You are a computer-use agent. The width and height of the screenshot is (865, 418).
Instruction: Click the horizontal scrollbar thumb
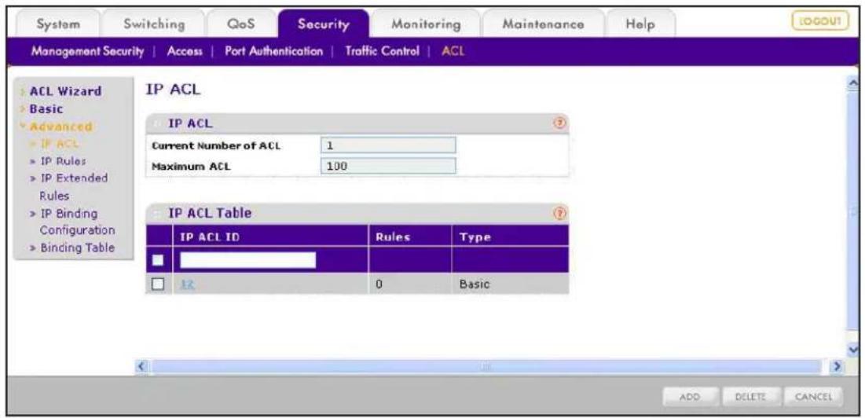pos(486,365)
